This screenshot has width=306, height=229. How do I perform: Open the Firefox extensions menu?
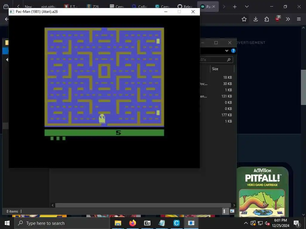(x=267, y=19)
